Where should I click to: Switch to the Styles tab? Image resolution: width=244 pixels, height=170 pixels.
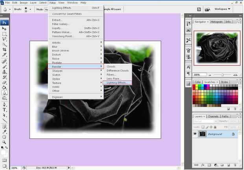224,82
